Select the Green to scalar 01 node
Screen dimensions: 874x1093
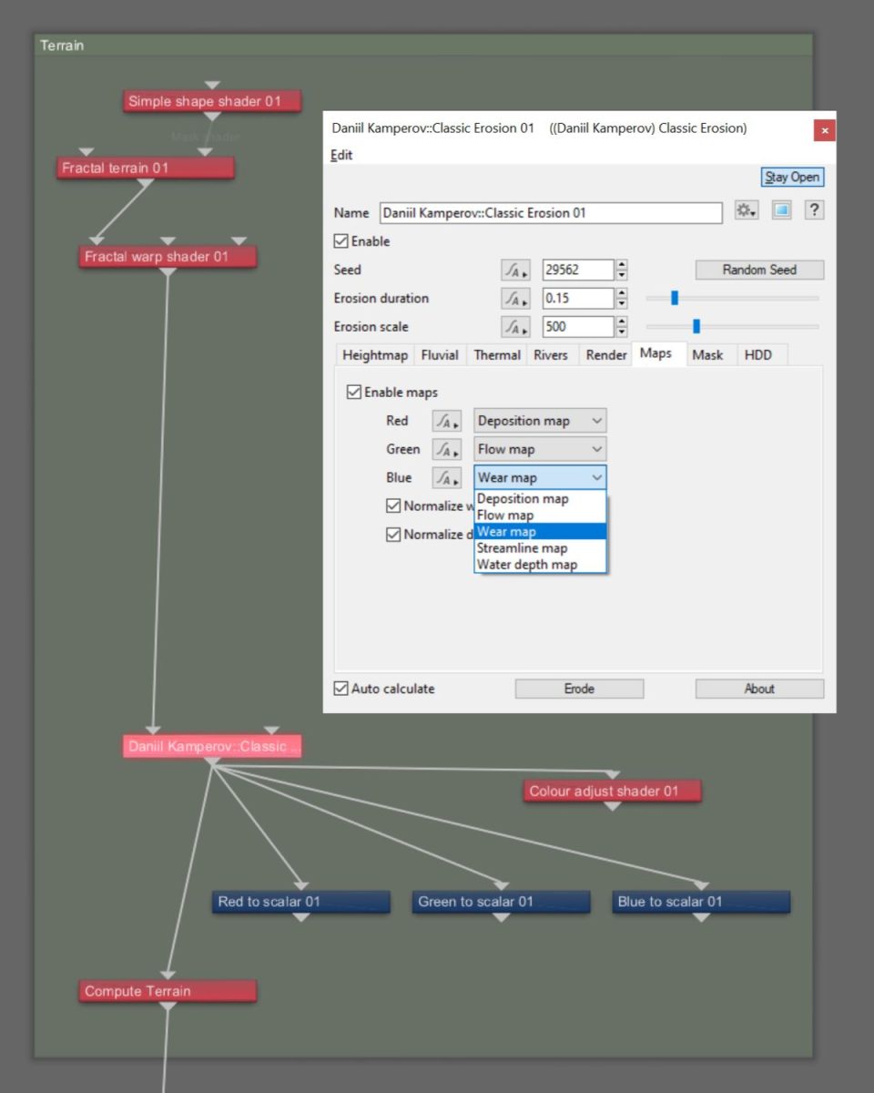click(501, 902)
